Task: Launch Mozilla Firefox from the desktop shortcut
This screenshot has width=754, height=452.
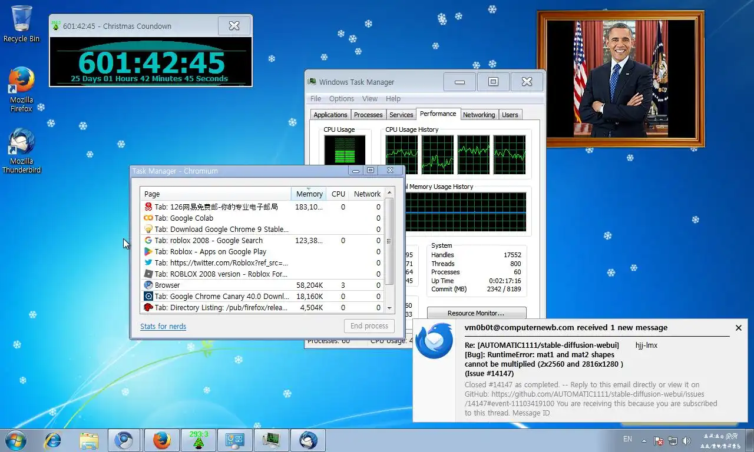Action: click(22, 88)
